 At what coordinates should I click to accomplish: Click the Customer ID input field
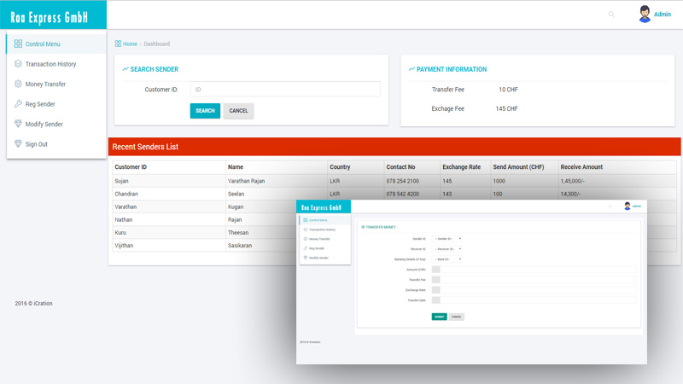tap(285, 90)
